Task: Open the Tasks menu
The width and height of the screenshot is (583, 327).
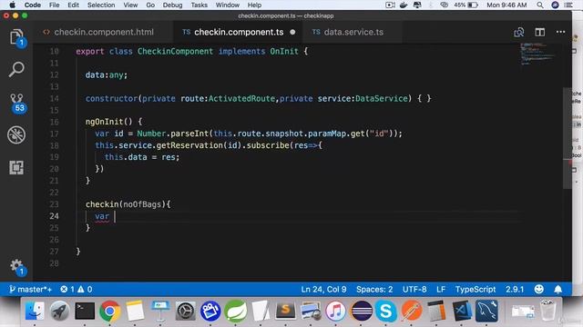Action: 199,5
